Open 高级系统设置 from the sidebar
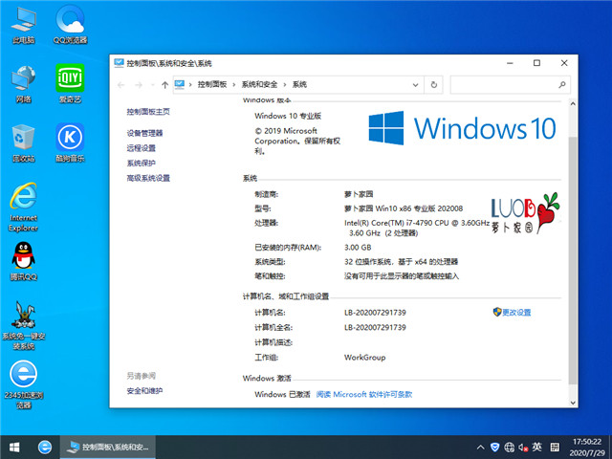This screenshot has width=612, height=459. pos(148,178)
